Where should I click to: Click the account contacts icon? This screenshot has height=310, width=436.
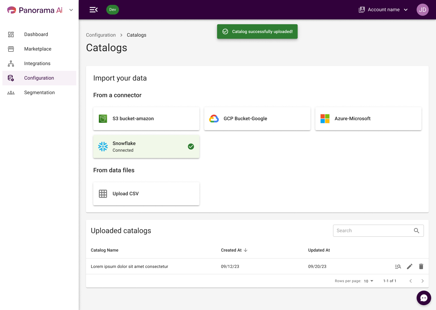click(x=362, y=10)
